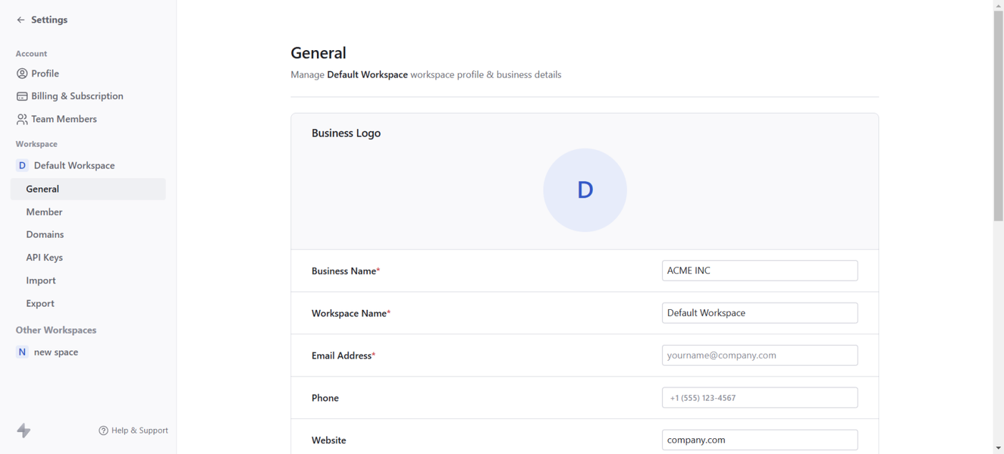This screenshot has height=454, width=1004.
Task: Open the API Keys section
Action: [44, 257]
